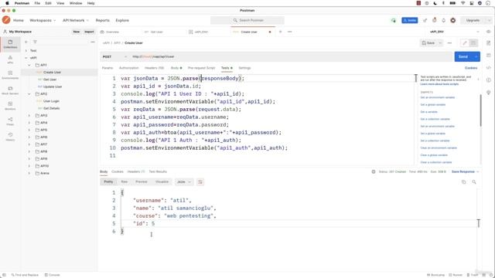This screenshot has width=495, height=278.
Task: Click the network globe icon near Status
Action: (x=374, y=171)
